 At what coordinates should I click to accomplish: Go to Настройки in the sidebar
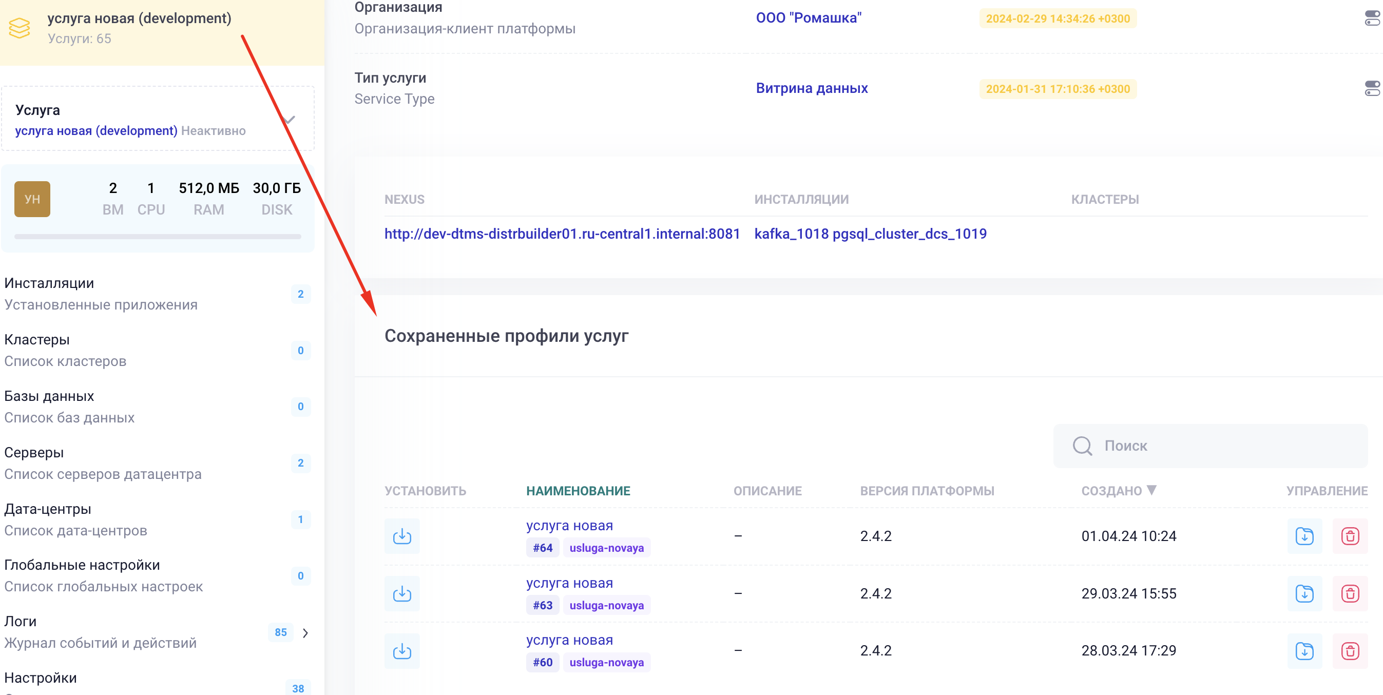click(x=40, y=677)
